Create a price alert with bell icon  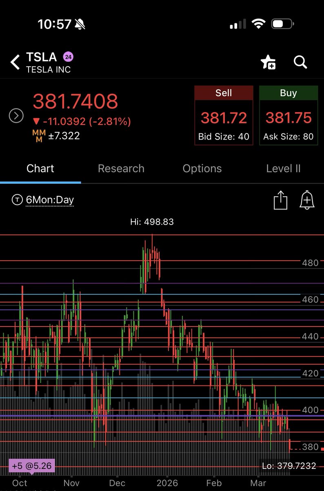tap(307, 201)
